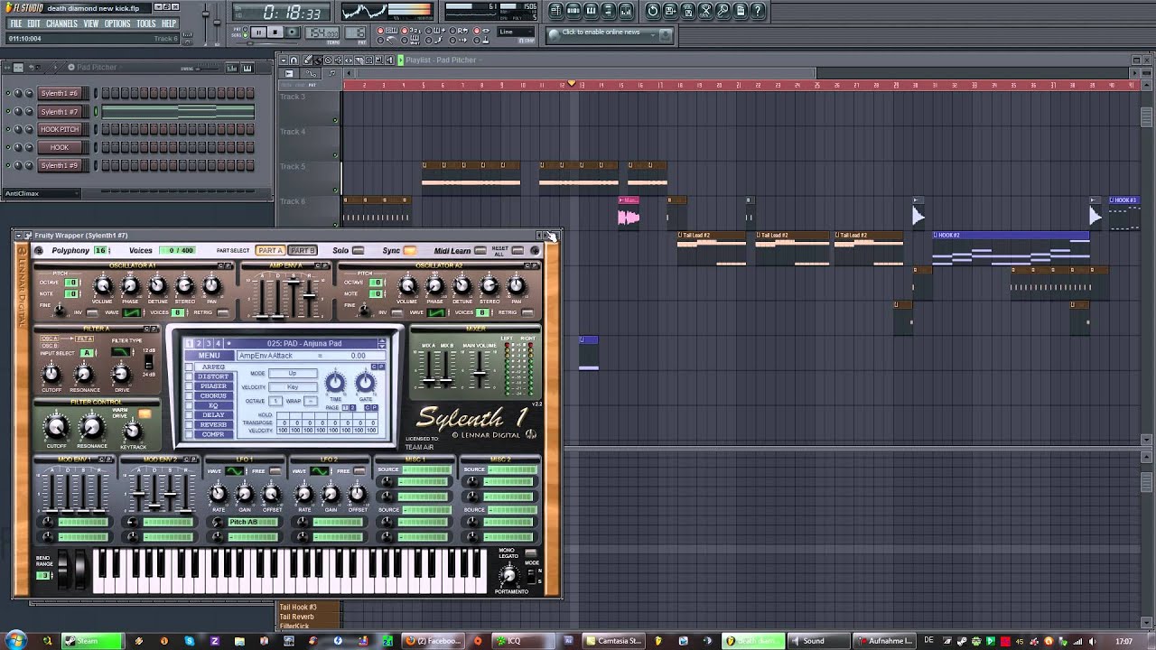
Task: Open the COMPR effect tab
Action: pos(213,434)
